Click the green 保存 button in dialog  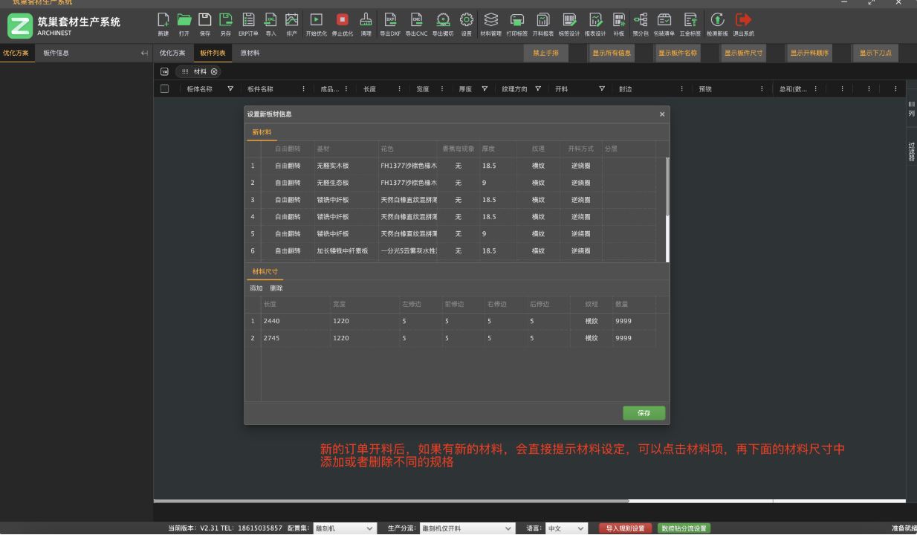pos(644,413)
